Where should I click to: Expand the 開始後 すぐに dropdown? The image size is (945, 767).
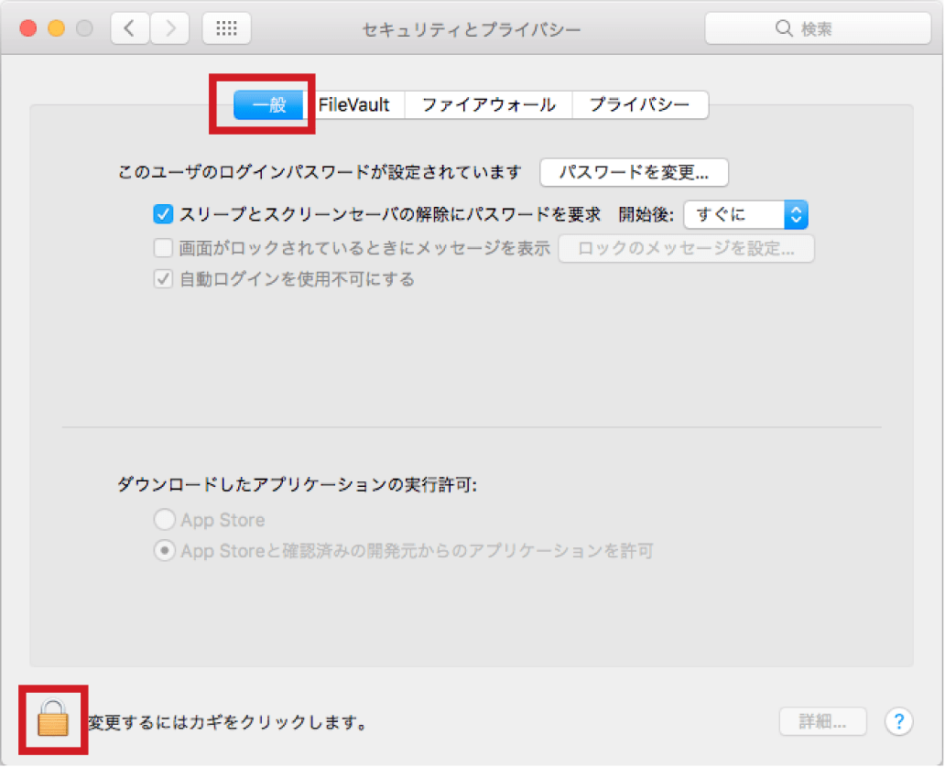point(745,215)
